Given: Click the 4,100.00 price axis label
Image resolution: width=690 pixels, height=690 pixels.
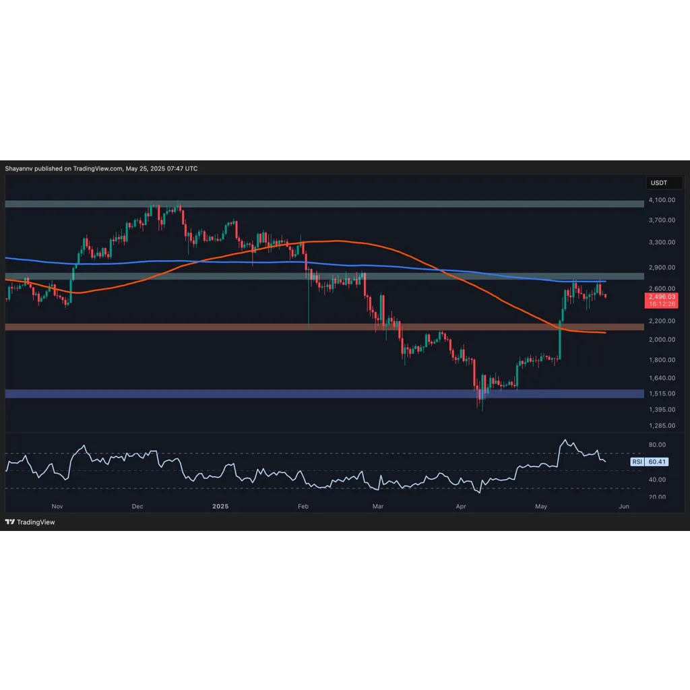Looking at the screenshot, I should pyautogui.click(x=662, y=199).
